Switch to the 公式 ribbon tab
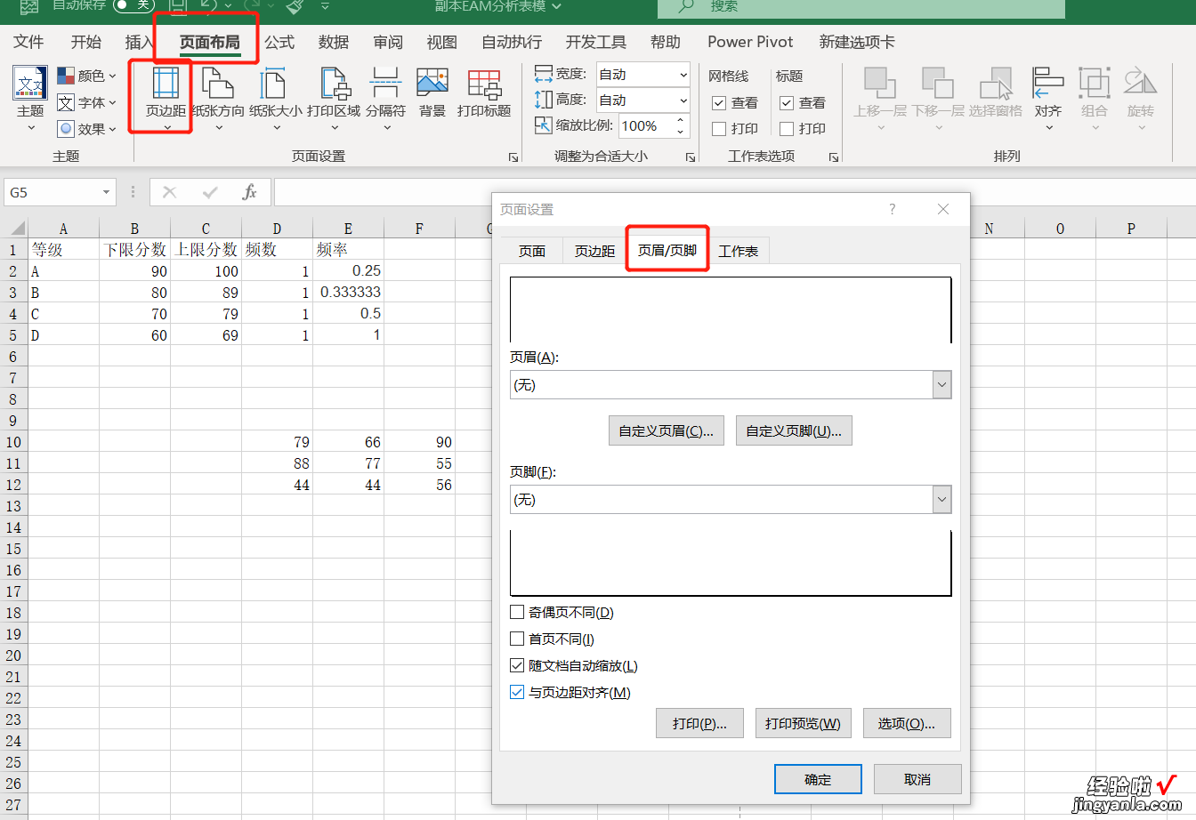Image resolution: width=1196 pixels, height=820 pixels. coord(279,42)
